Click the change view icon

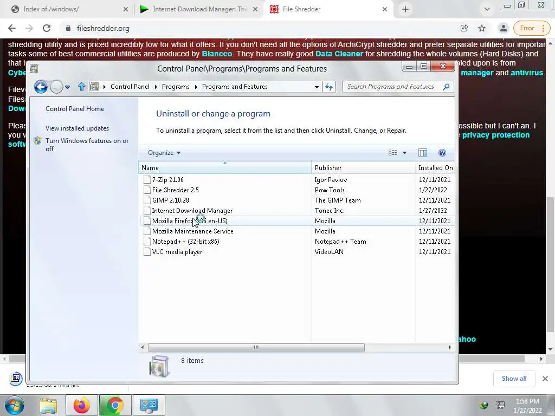tap(392, 153)
